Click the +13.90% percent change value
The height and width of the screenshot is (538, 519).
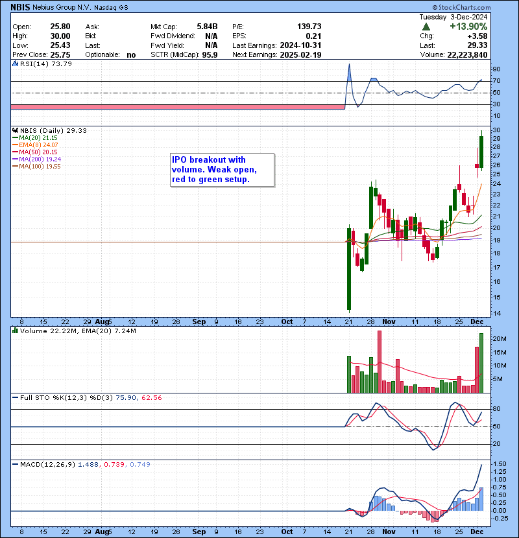[x=468, y=27]
